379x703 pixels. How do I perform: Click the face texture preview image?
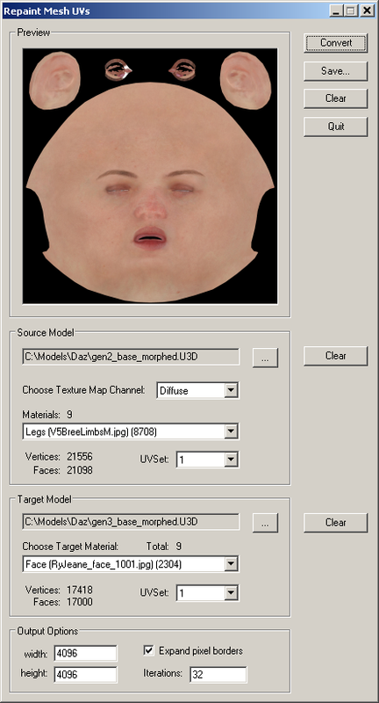pyautogui.click(x=150, y=176)
